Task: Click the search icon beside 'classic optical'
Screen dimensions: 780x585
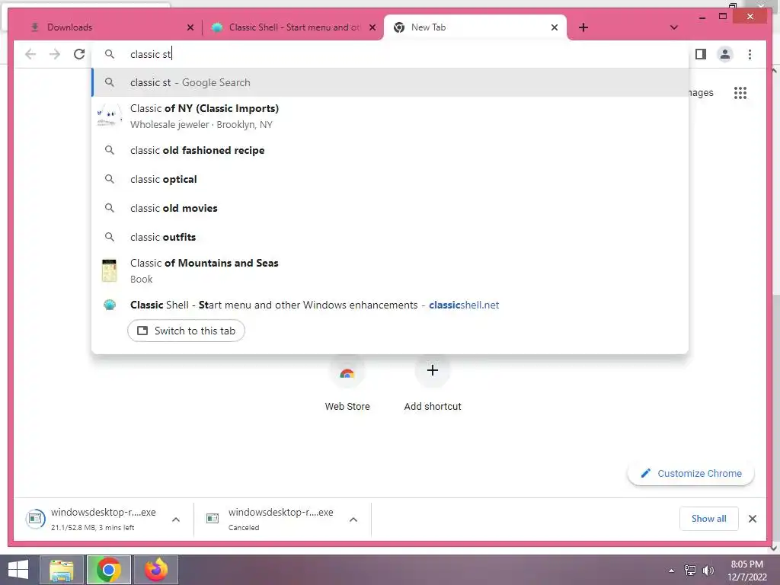Action: 110,179
